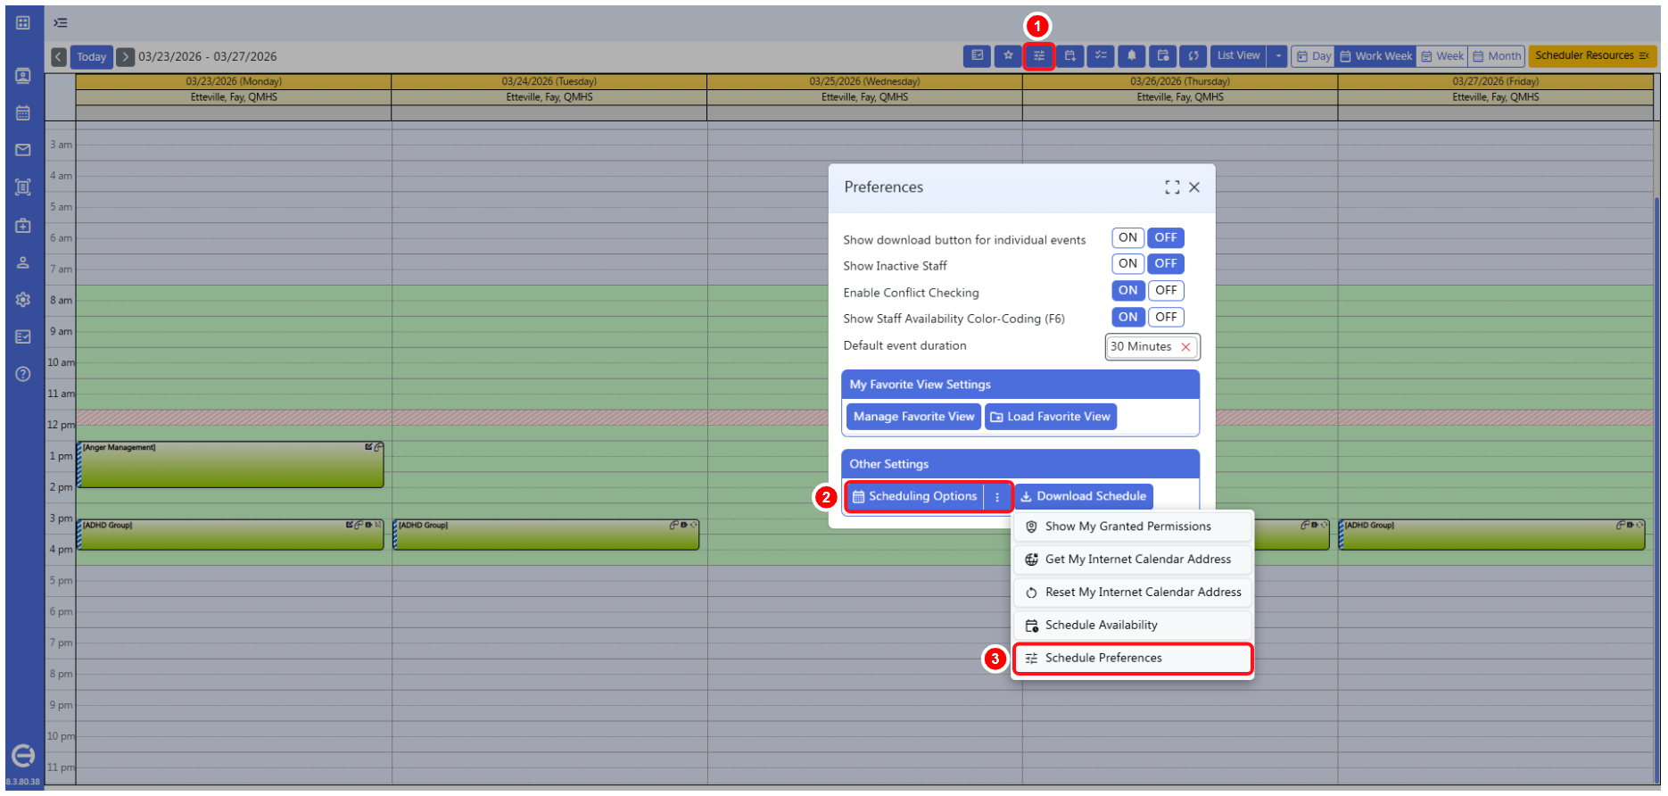
Task: Open the help question mark icon
Action: [x=23, y=374]
